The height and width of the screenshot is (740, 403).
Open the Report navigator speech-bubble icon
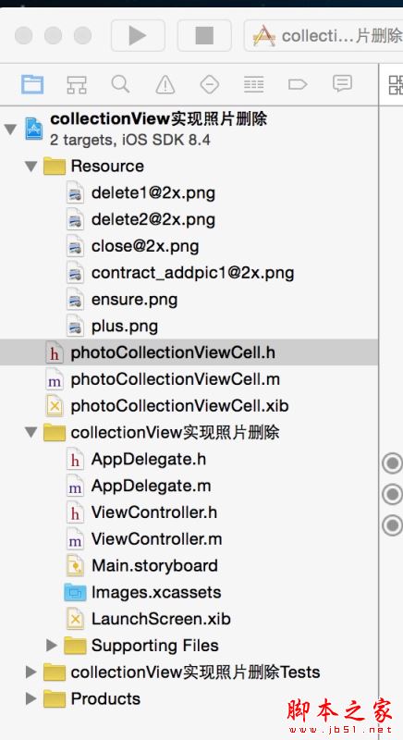pos(342,84)
